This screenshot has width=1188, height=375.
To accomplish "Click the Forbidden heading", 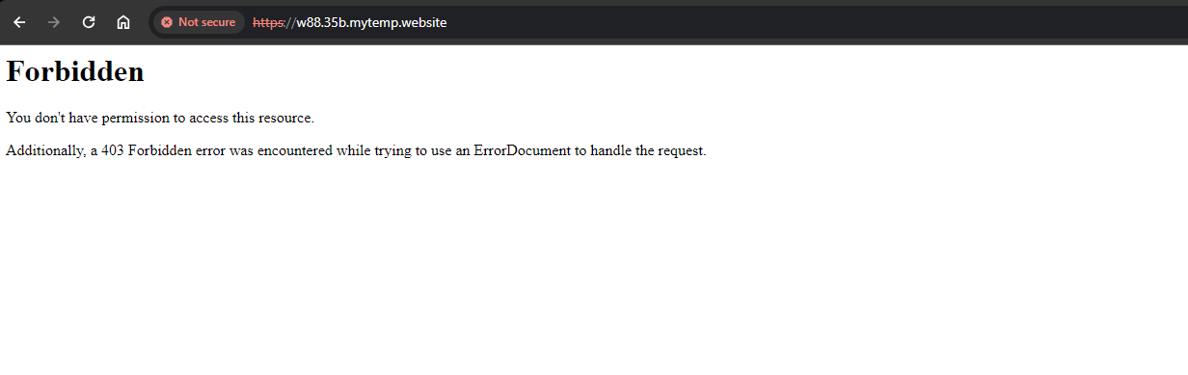I will tap(75, 71).
